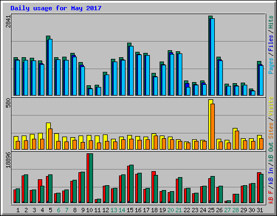This screenshot has height=216, width=277.
Task: Select day label 18 on the axis
Action: click(154, 210)
